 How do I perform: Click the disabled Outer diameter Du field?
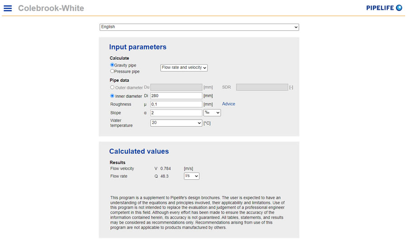point(176,87)
